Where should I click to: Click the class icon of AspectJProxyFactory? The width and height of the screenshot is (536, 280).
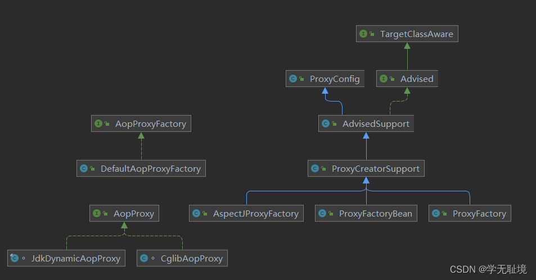pyautogui.click(x=196, y=213)
